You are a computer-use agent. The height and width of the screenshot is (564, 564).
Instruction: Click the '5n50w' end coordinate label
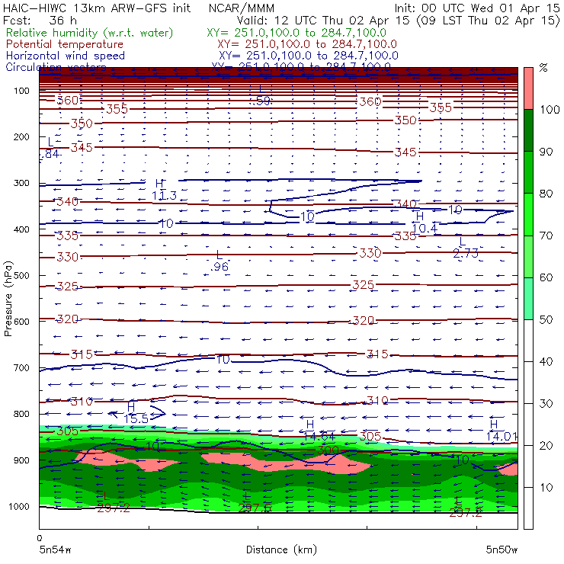[x=502, y=550]
